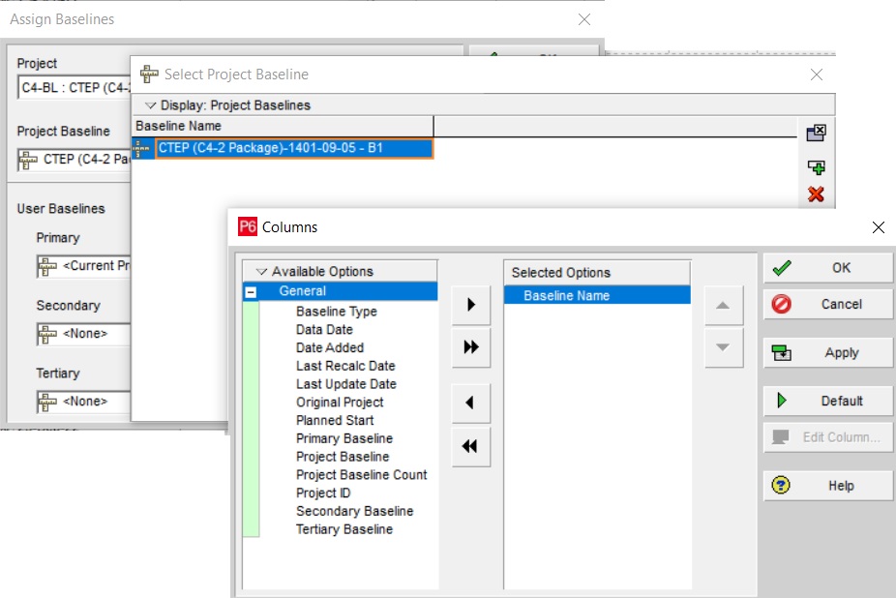Add all options with double right arrow
Viewport: 896px width, 598px height.
471,347
